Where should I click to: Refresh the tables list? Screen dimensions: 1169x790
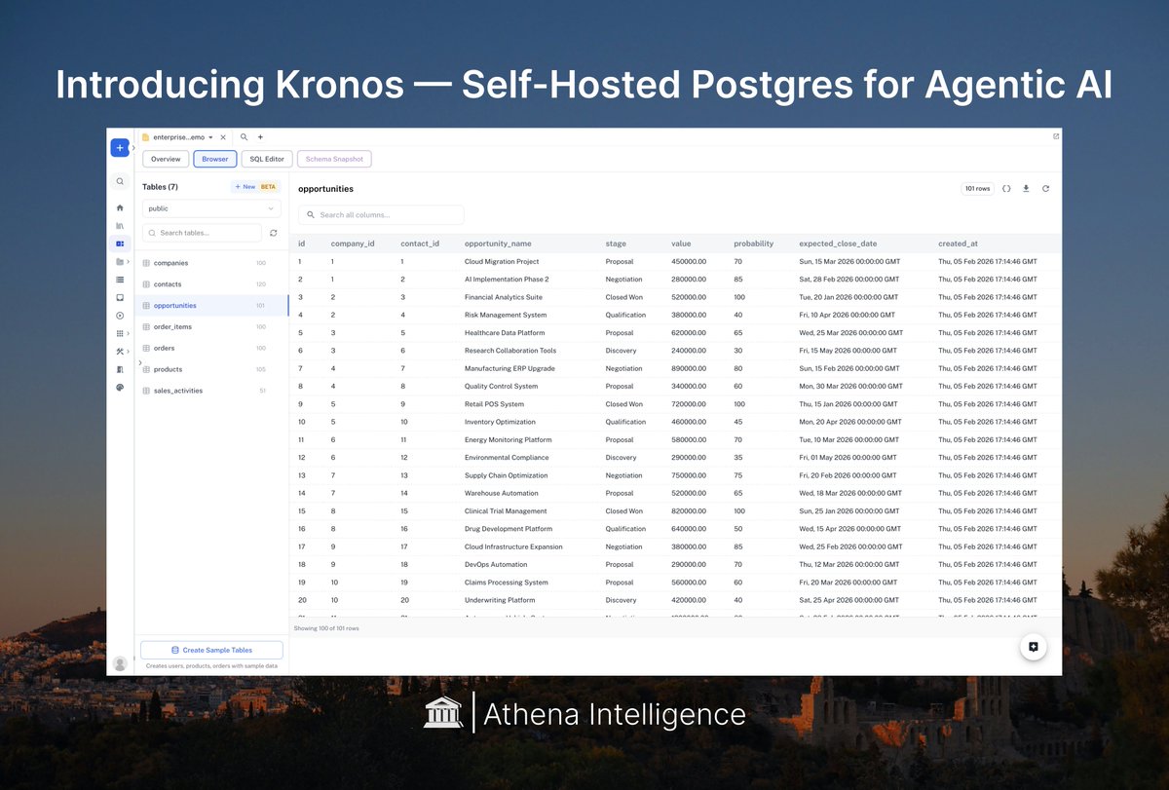coord(274,233)
